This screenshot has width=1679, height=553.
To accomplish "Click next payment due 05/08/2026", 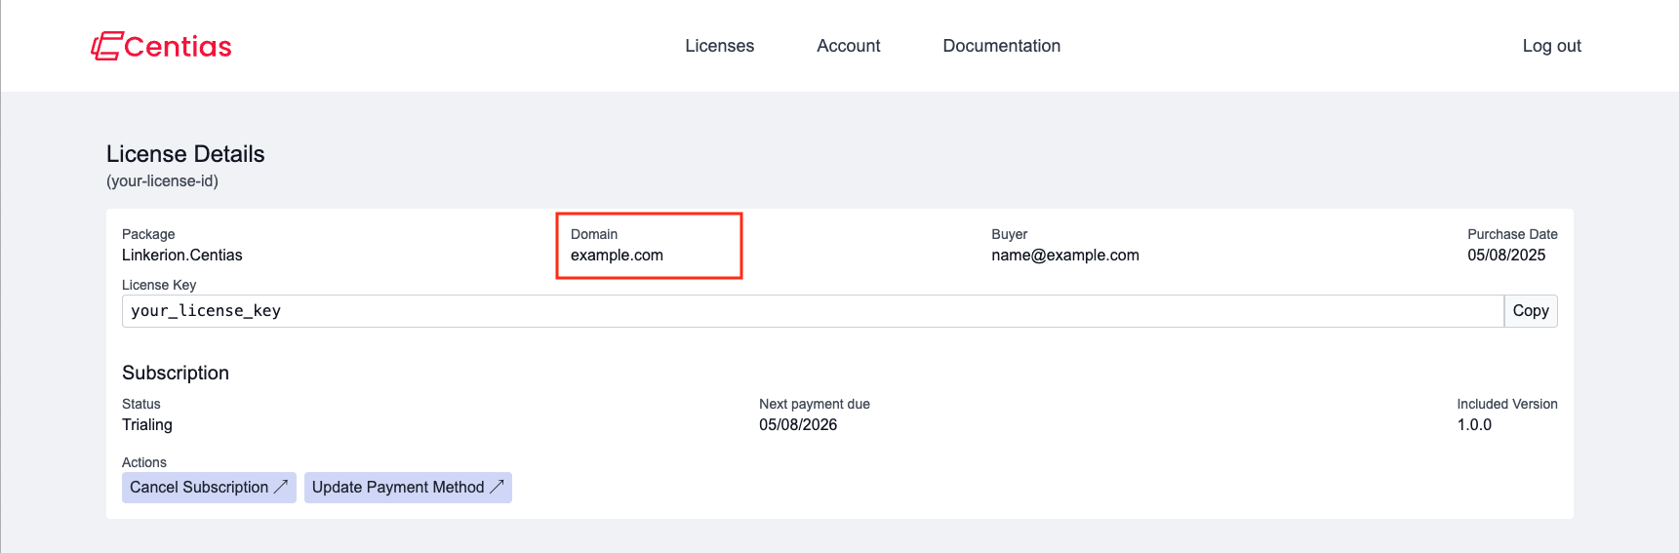I will pyautogui.click(x=798, y=425).
